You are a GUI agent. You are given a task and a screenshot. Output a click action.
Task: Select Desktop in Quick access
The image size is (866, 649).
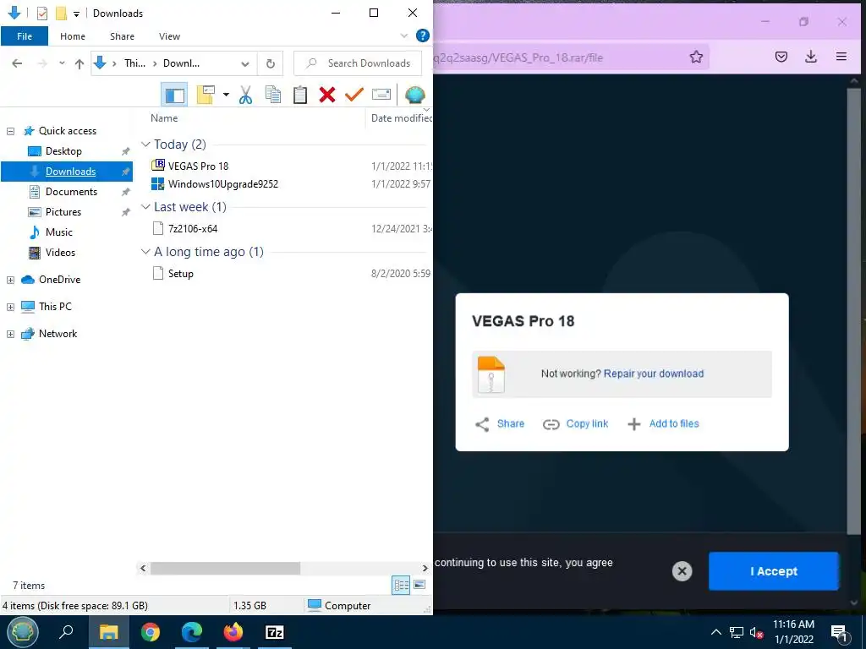[63, 151]
